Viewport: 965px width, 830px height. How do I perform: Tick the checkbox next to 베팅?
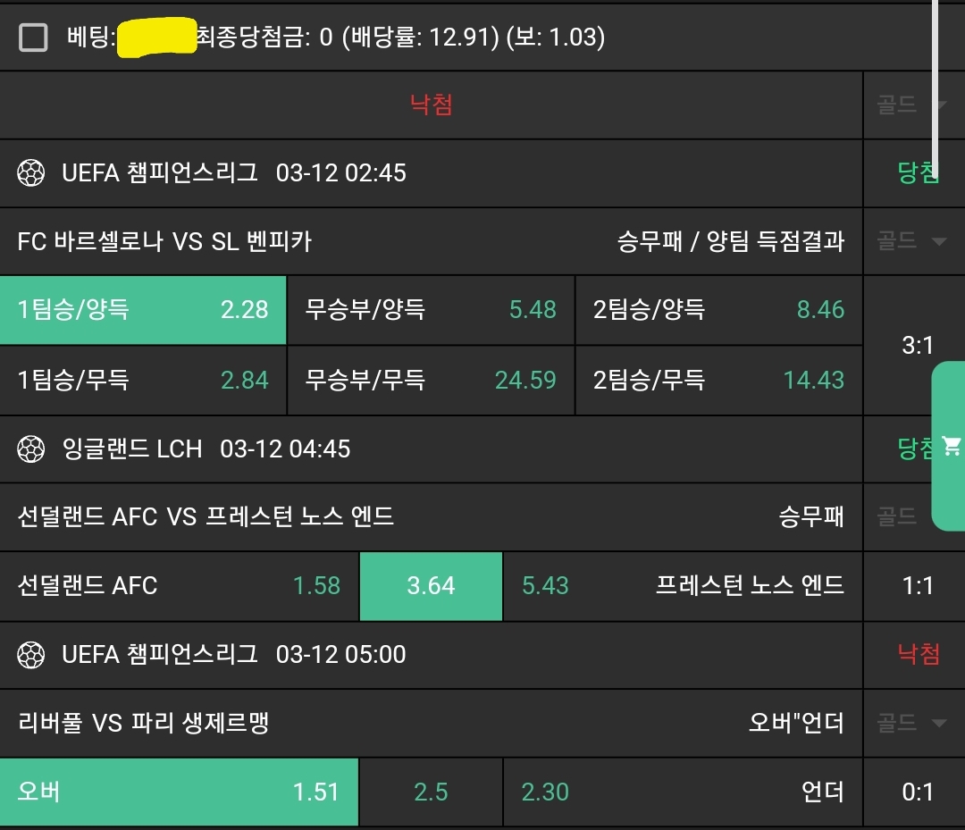click(x=34, y=38)
